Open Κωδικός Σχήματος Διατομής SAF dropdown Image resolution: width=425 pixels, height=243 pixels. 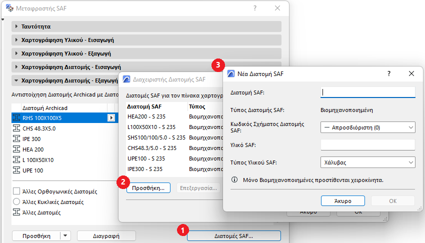point(368,127)
